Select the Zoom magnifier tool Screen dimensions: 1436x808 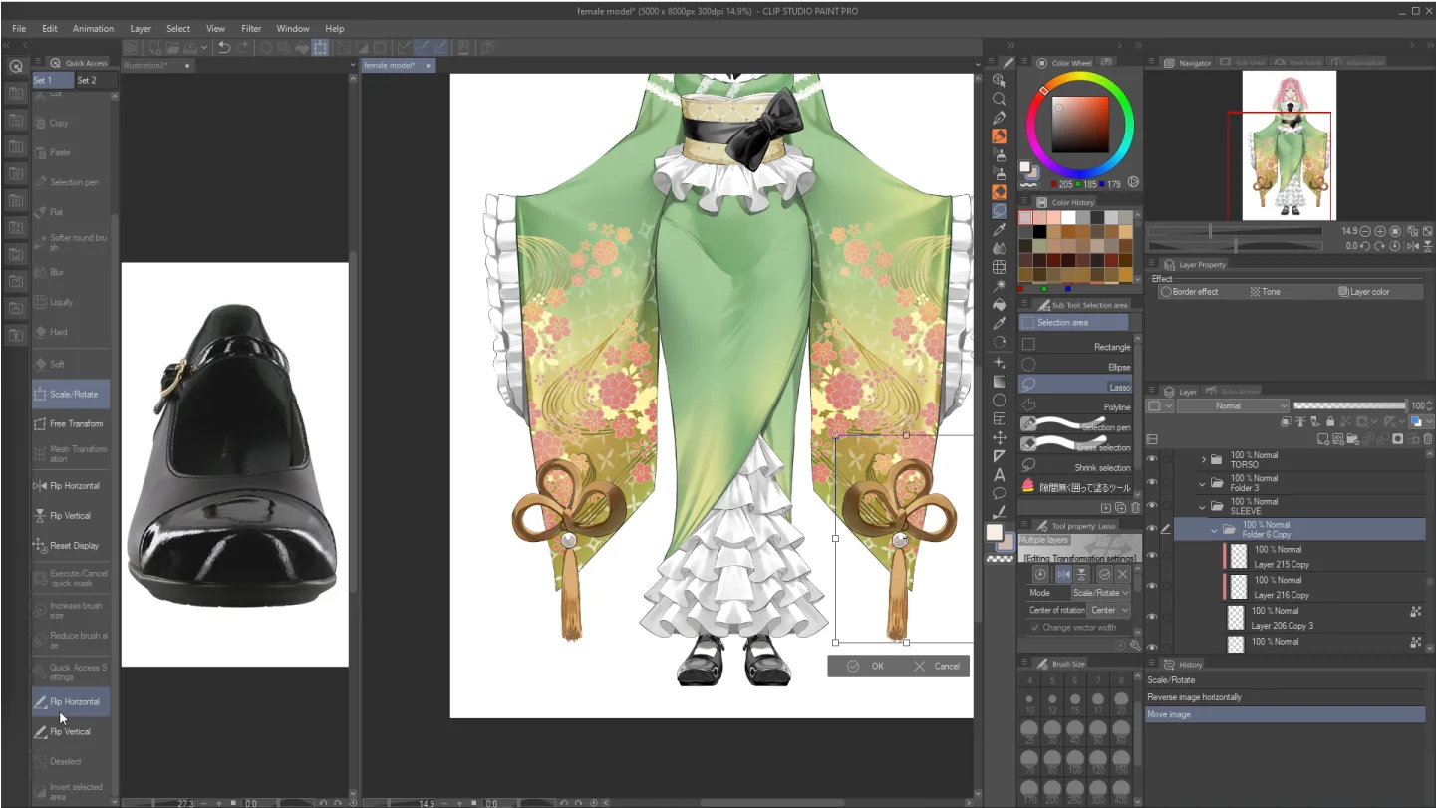coord(1000,100)
